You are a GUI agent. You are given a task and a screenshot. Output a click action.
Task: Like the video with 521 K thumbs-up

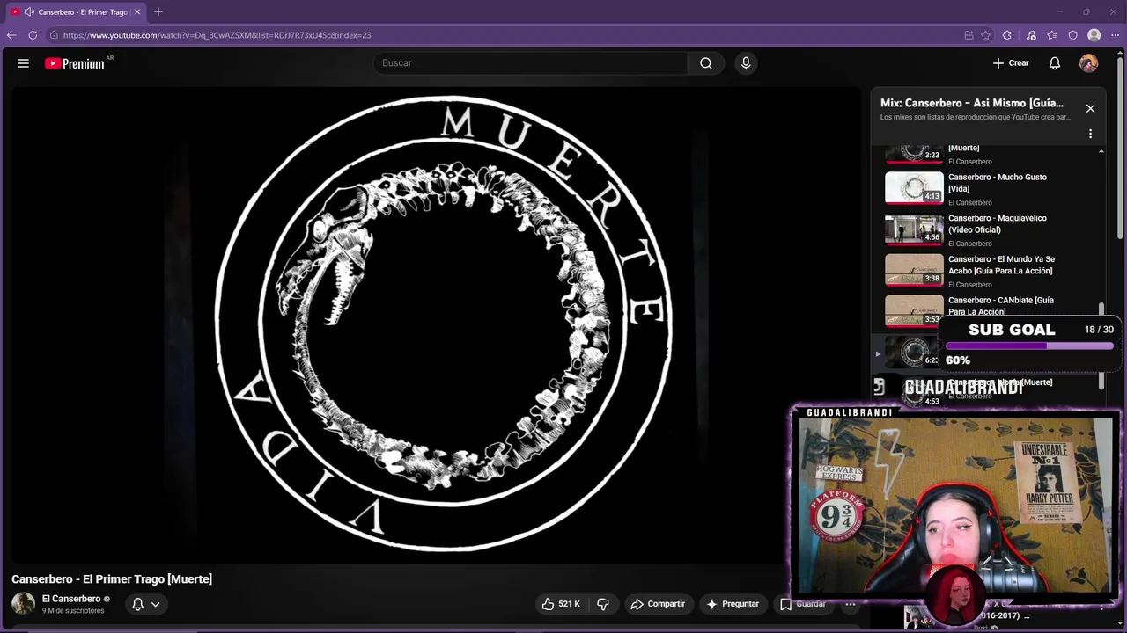pyautogui.click(x=561, y=604)
